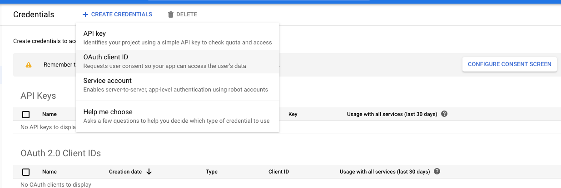Viewport: 561px width, 188px height.
Task: Sort by Creation date arrow icon
Action: (x=149, y=172)
